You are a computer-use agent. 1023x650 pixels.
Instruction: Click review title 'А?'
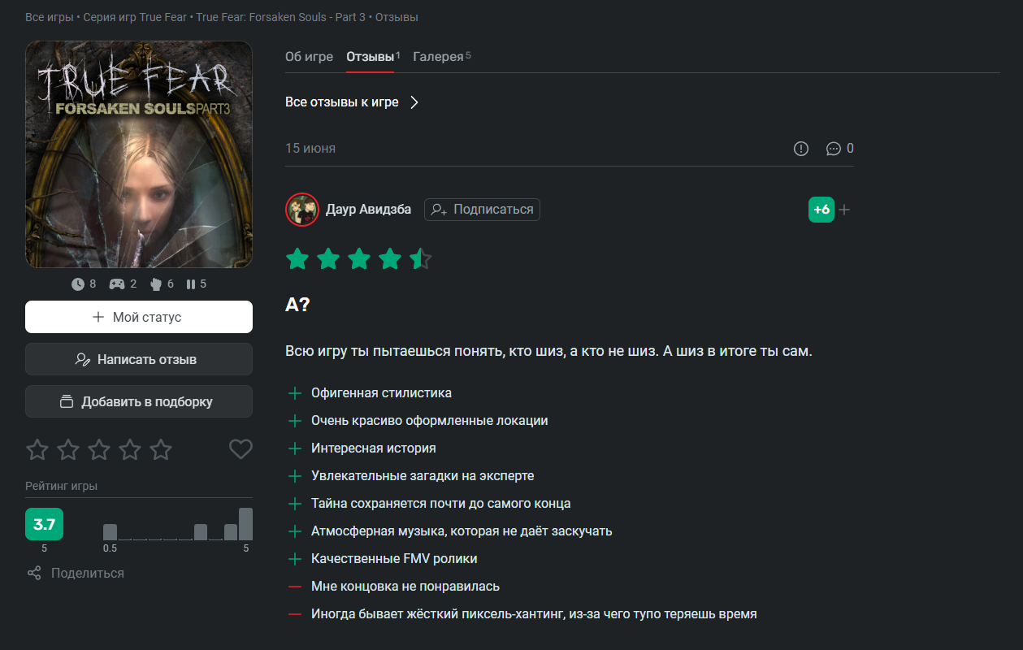click(297, 305)
